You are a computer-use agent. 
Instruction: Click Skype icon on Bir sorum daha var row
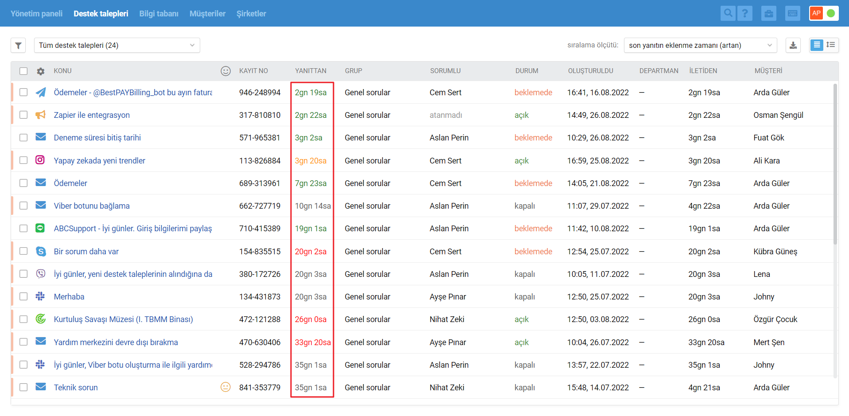41,251
